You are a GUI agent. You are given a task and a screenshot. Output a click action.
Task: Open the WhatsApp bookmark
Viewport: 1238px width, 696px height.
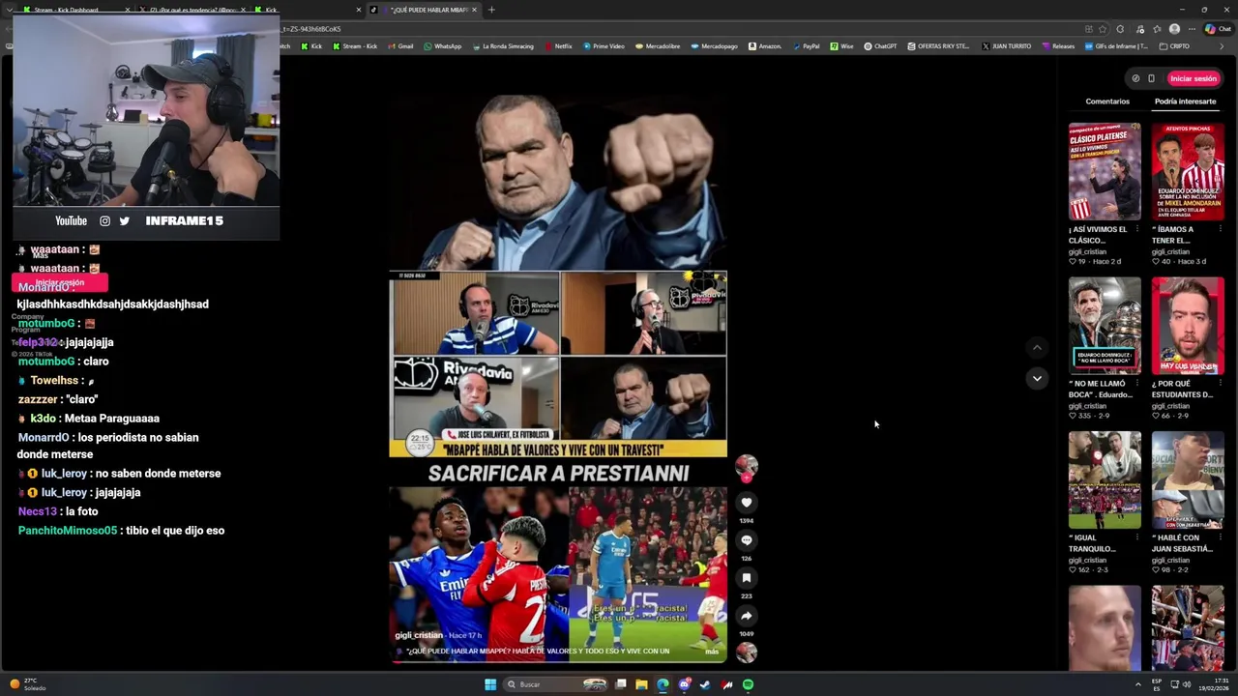(x=443, y=46)
